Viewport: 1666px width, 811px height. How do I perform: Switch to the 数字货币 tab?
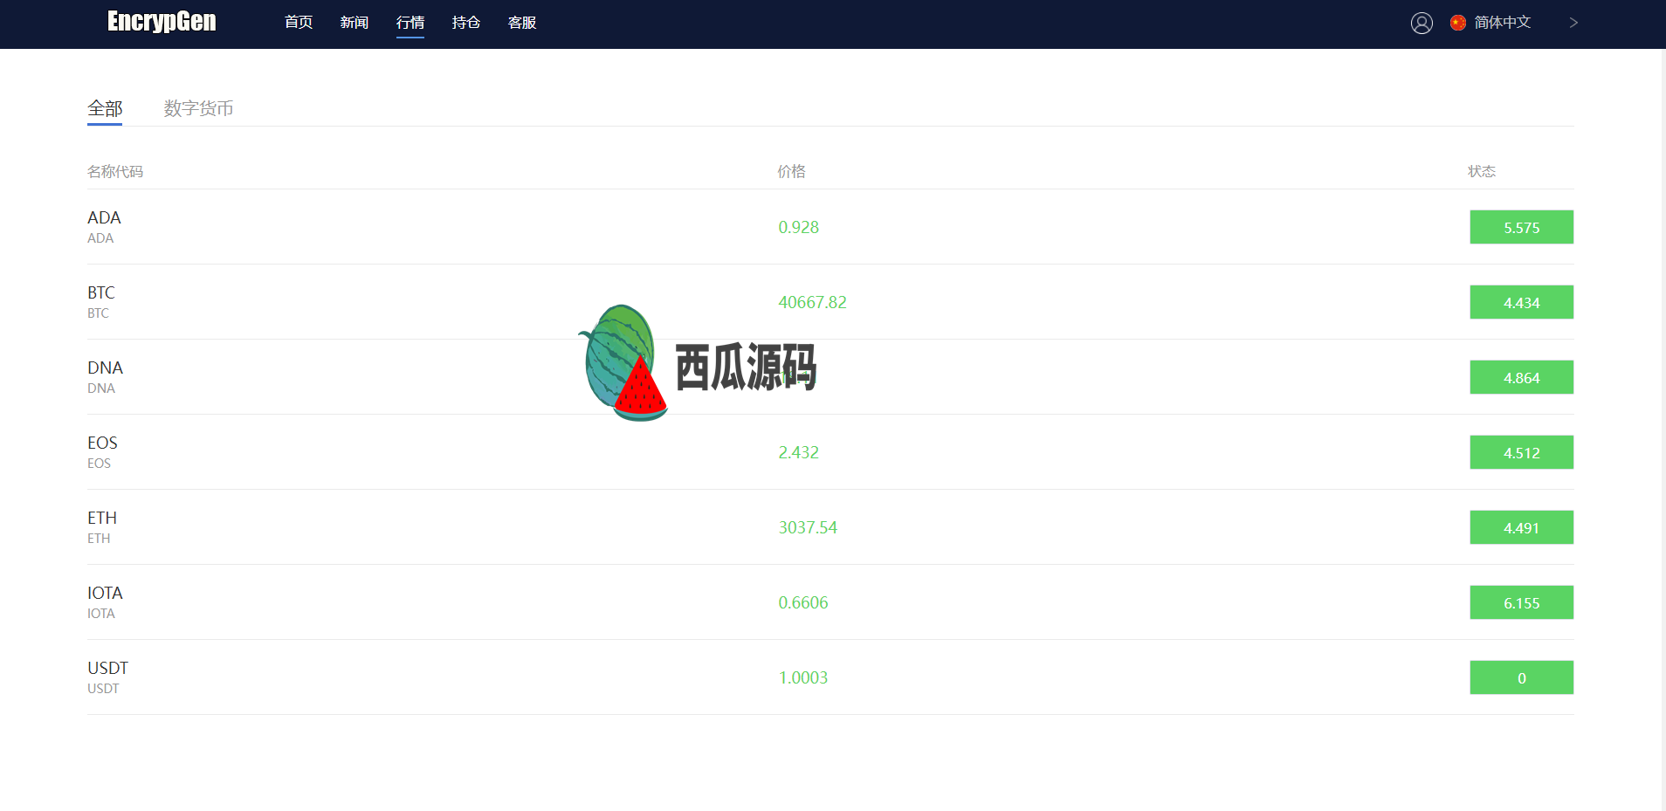[198, 109]
